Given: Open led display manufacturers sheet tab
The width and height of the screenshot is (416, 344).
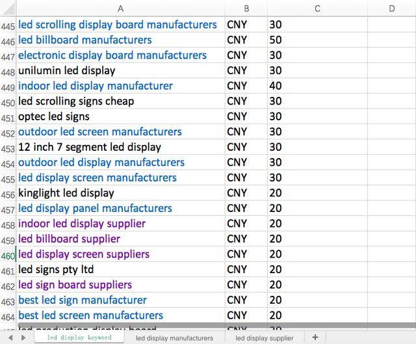Looking at the screenshot, I should (x=174, y=338).
